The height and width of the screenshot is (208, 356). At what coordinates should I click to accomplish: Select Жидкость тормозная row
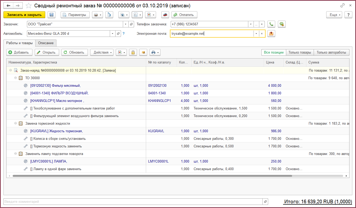178,131
